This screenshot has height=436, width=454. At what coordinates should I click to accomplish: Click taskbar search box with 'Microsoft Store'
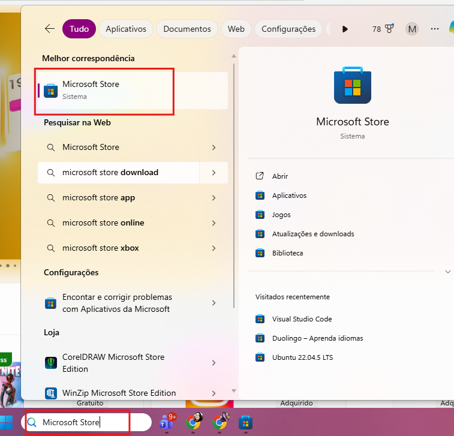[86, 422]
